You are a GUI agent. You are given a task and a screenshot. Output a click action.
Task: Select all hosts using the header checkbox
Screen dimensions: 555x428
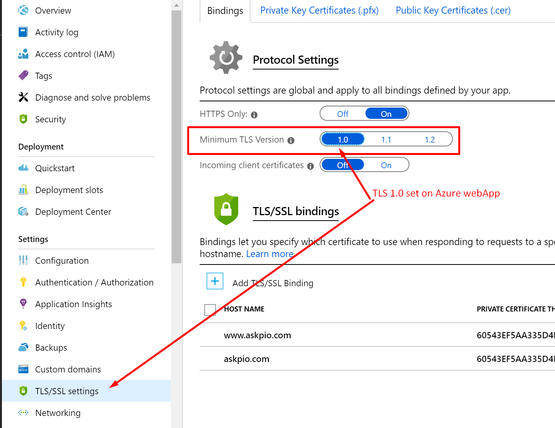(x=210, y=309)
